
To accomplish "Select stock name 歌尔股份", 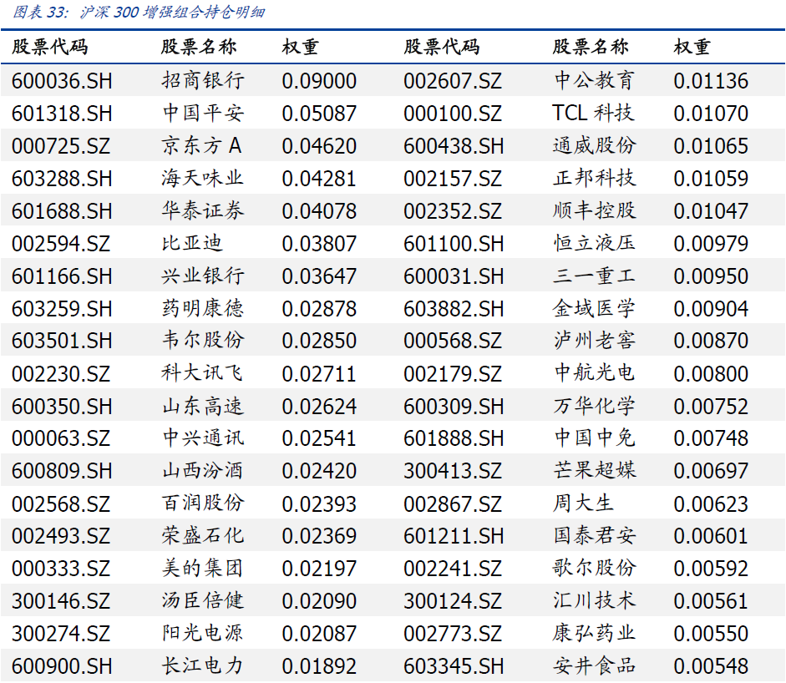I will 595,569.
